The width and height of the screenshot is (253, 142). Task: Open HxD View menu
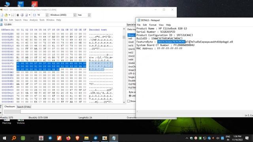(25, 20)
